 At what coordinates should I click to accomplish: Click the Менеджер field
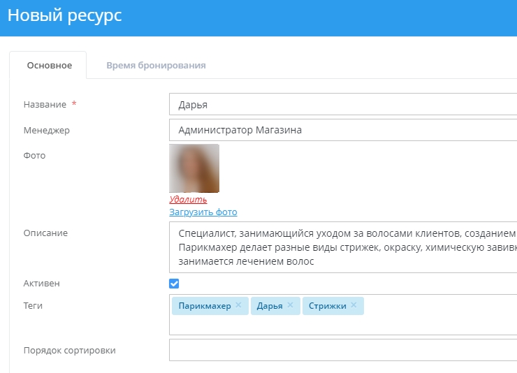[x=342, y=130]
